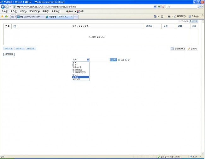Click the RSS feeds icon
This screenshot has height=159, width=205.
(162, 16)
